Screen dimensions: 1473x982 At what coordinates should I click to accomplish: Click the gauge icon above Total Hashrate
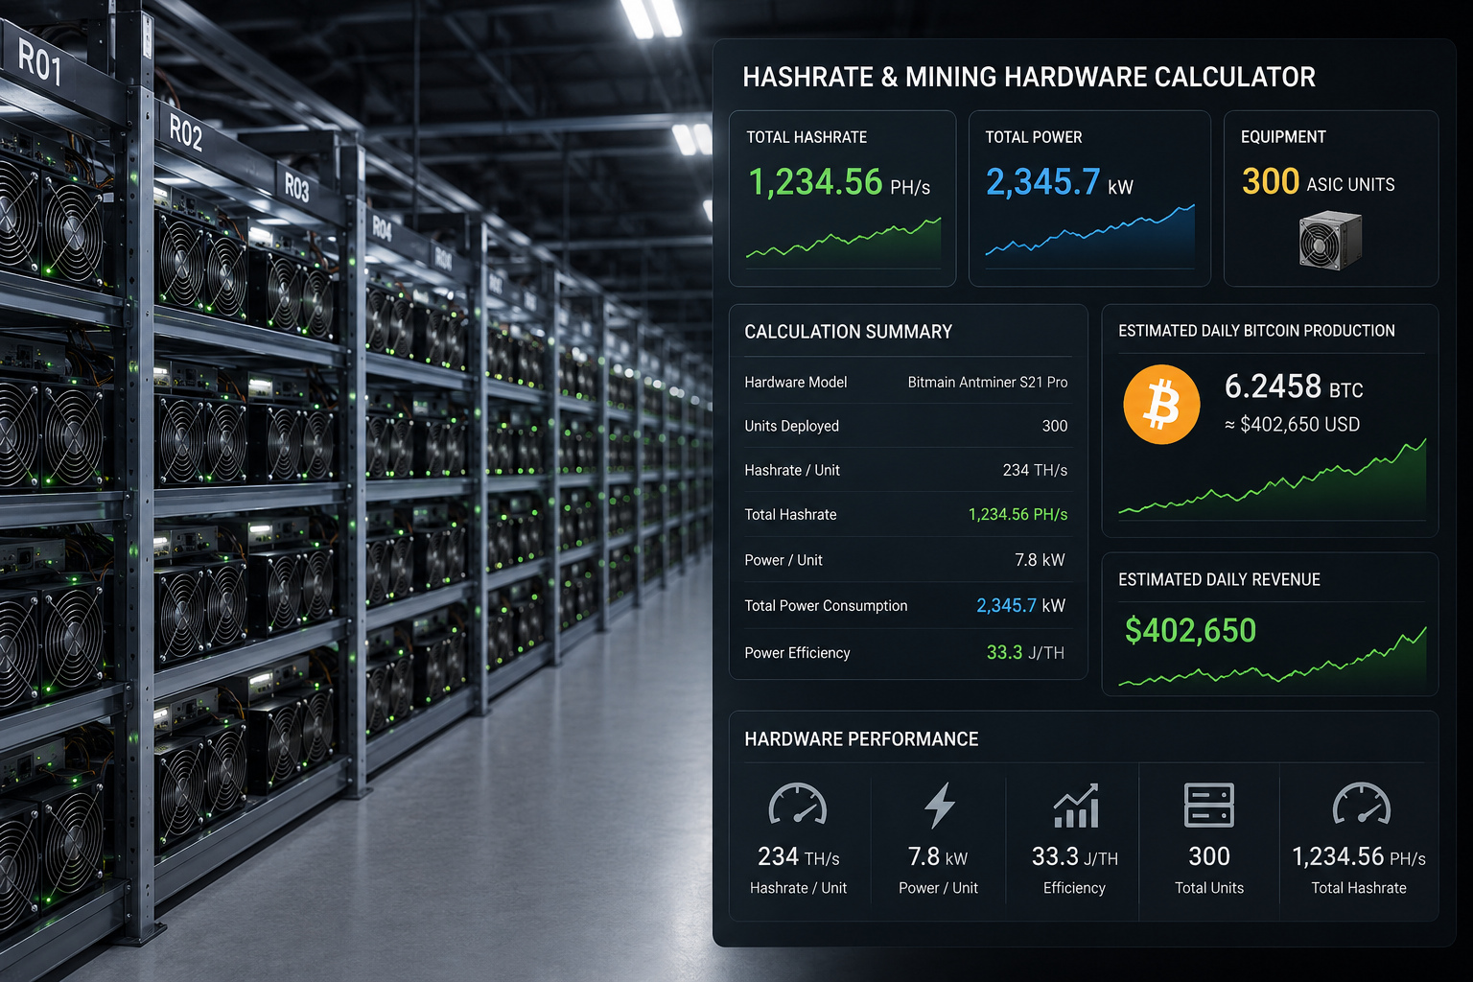coord(1362,805)
